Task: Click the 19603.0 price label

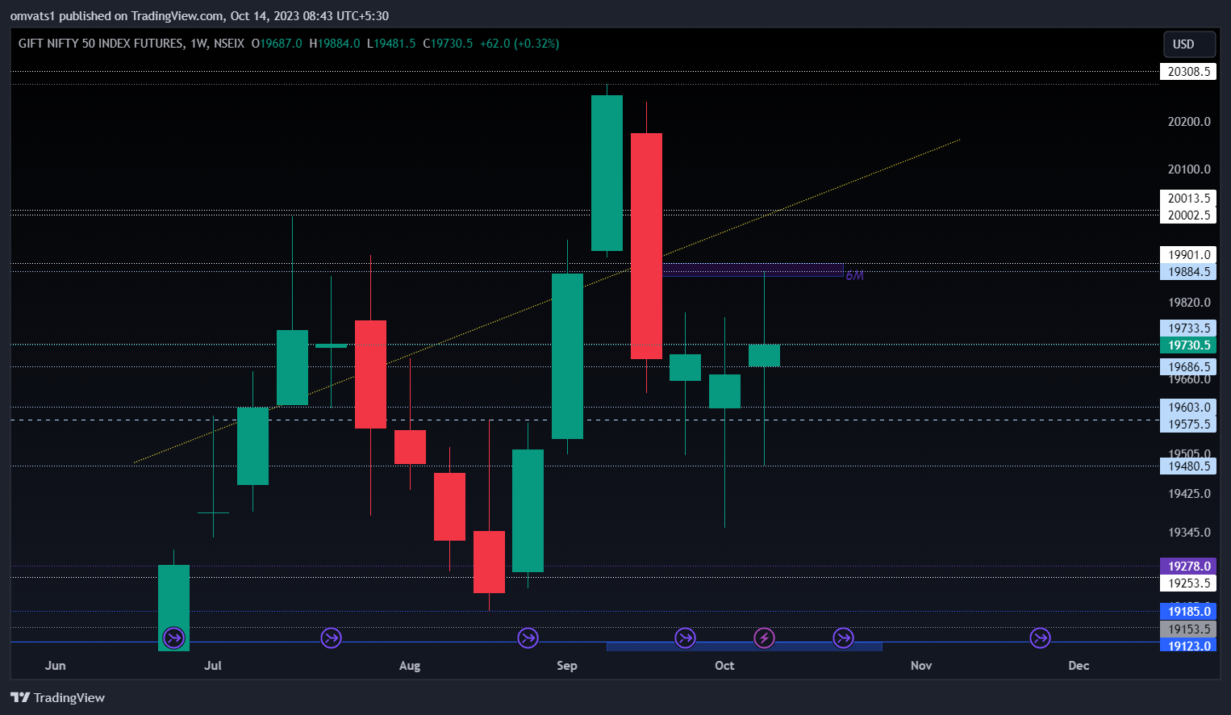Action: [x=1188, y=408]
